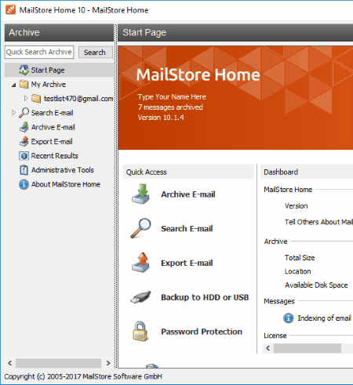
Task: Click Tell Others About MailStore entry in Dashboard
Action: [318, 222]
